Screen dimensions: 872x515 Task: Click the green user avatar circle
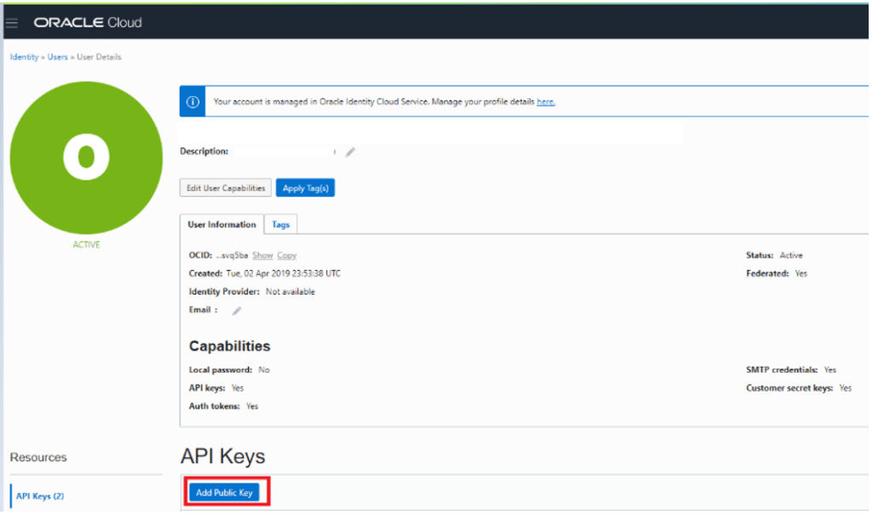86,157
